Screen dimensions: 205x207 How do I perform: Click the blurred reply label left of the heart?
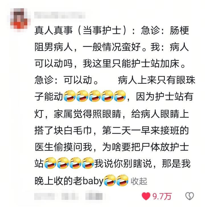(94, 196)
